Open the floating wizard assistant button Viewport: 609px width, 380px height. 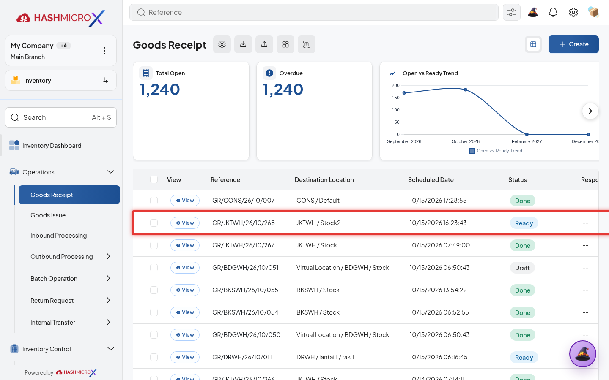tap(583, 354)
